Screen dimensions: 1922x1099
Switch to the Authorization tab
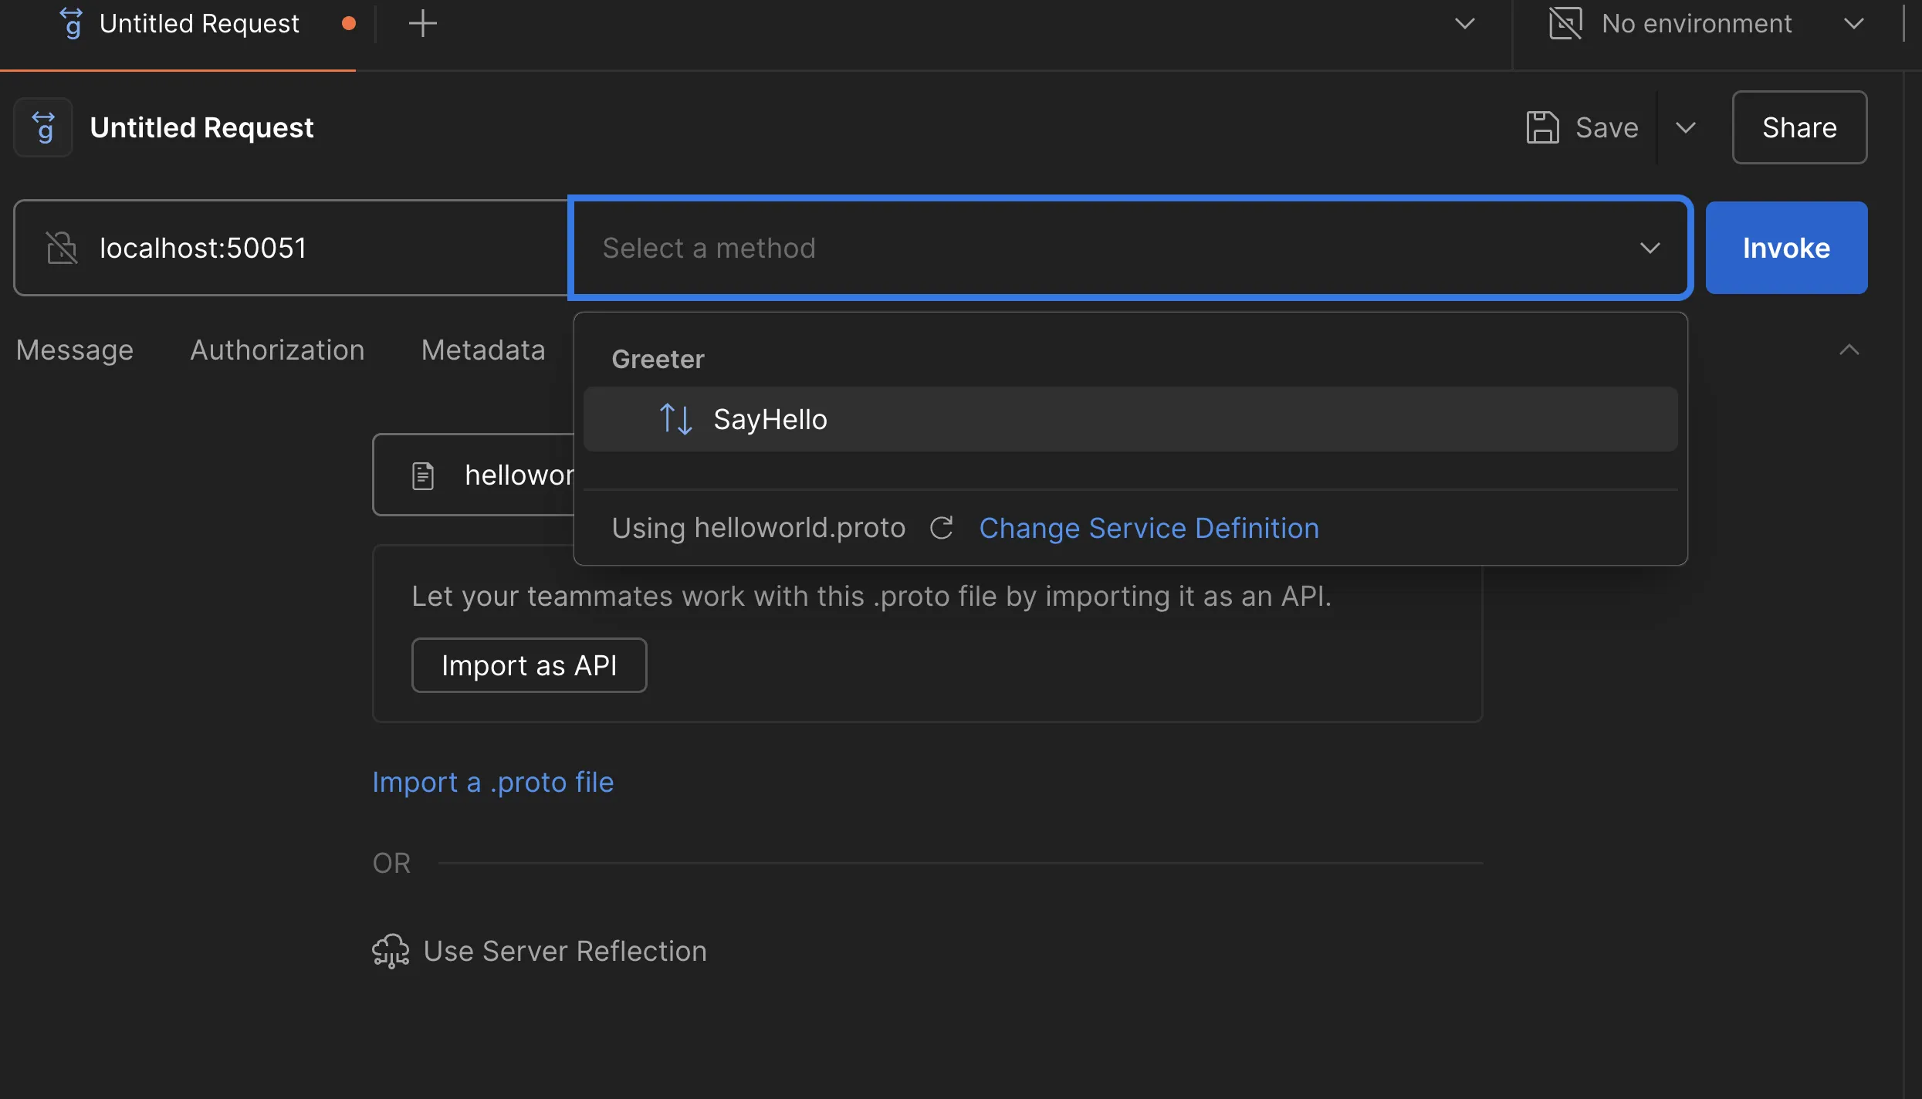tap(276, 350)
